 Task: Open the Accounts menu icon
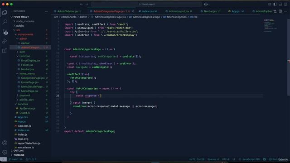(5, 143)
